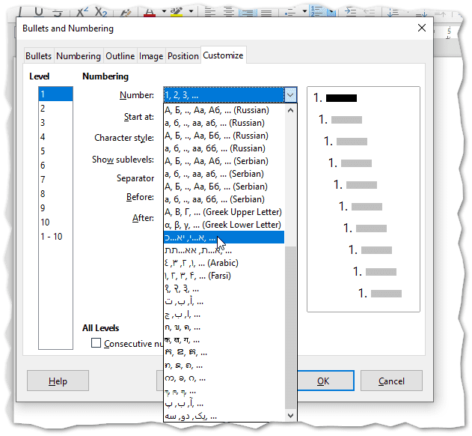Align text right
Viewport: 472px width, 436px height.
coord(248,12)
